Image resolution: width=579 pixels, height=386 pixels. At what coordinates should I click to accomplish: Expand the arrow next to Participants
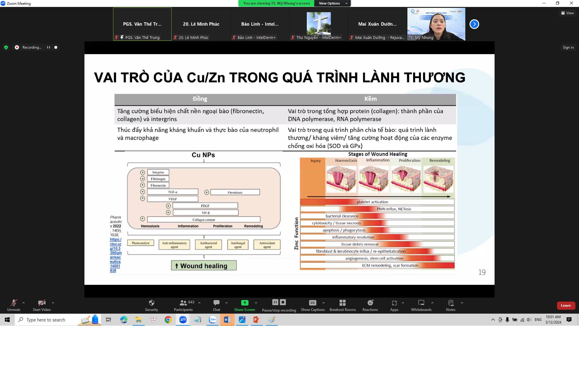[x=199, y=303]
